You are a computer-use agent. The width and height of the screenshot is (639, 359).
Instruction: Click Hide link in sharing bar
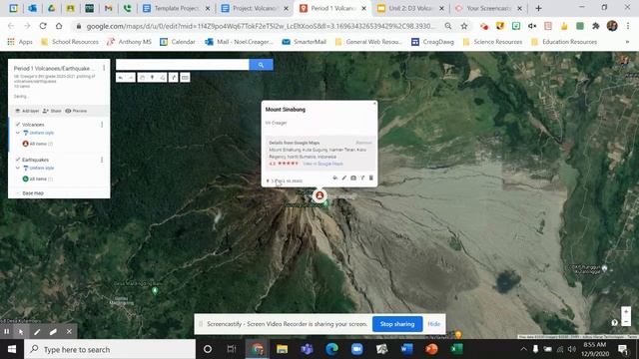point(434,324)
